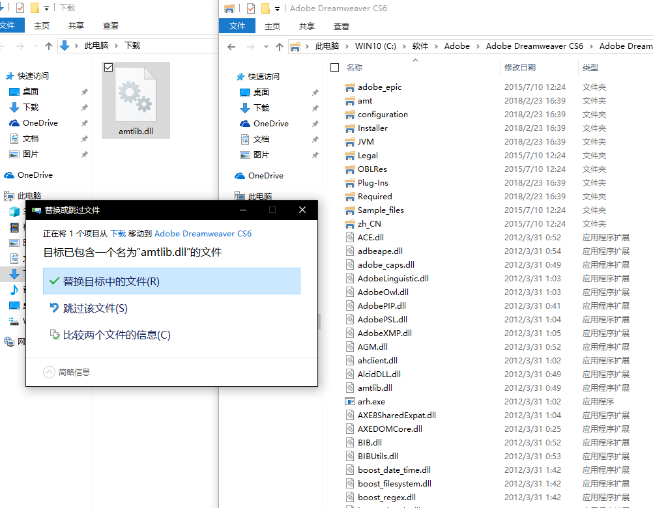Select 图片 in Downloads window quick access
Viewport: 653px width, 508px height.
pos(31,154)
